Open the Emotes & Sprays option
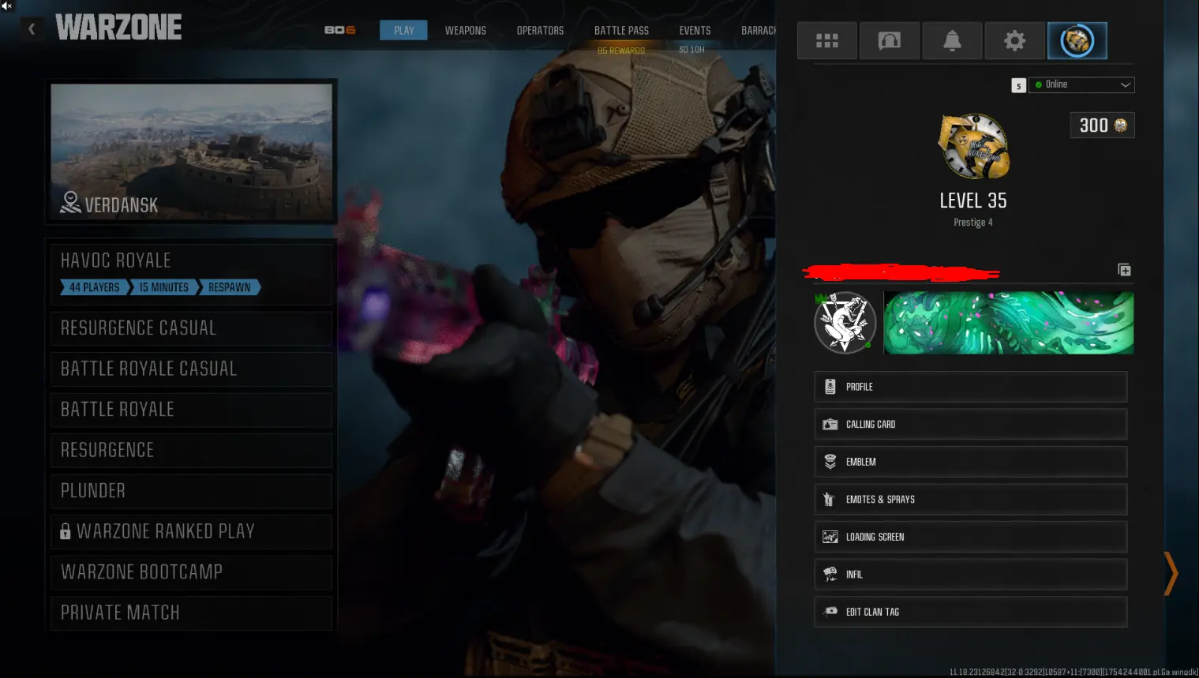1199x678 pixels. (970, 499)
